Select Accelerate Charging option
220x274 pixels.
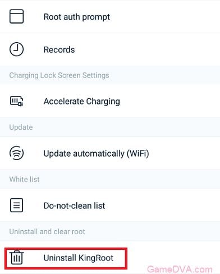click(x=110, y=101)
